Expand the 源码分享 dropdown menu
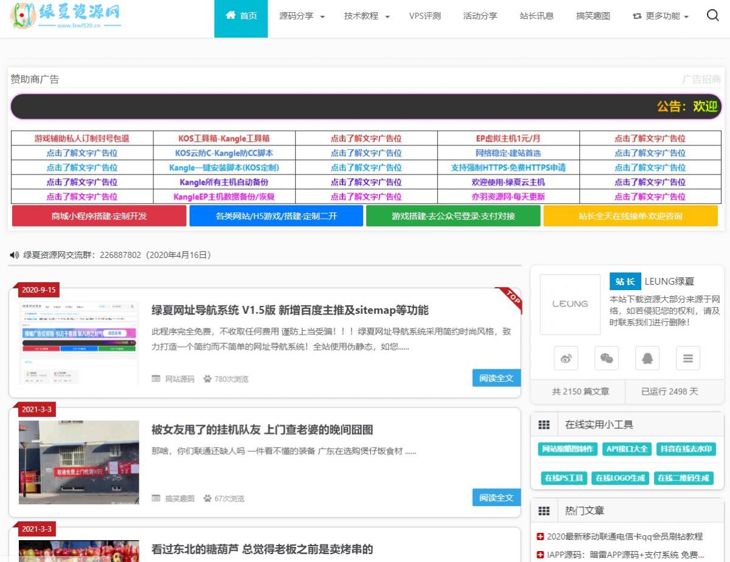 302,16
